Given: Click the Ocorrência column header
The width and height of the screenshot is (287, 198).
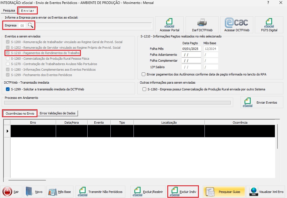Looking at the screenshot, I should click(240, 123).
